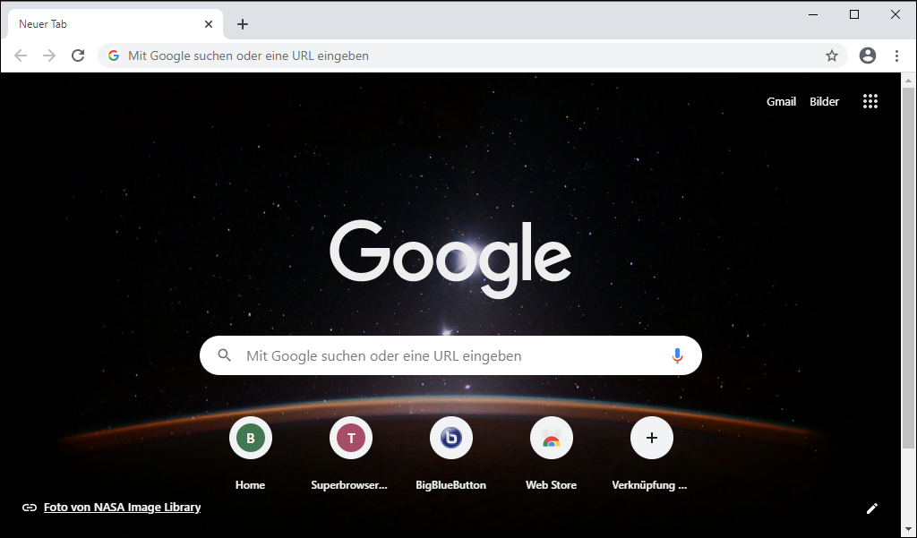Start voice search with microphone icon
The image size is (917, 538).
pyautogui.click(x=677, y=355)
